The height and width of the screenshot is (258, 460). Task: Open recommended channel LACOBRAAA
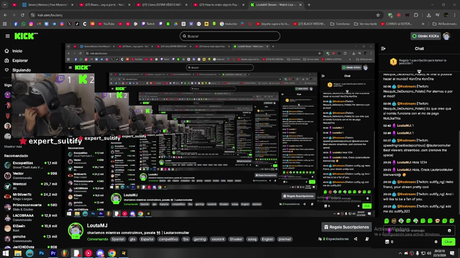(31, 218)
